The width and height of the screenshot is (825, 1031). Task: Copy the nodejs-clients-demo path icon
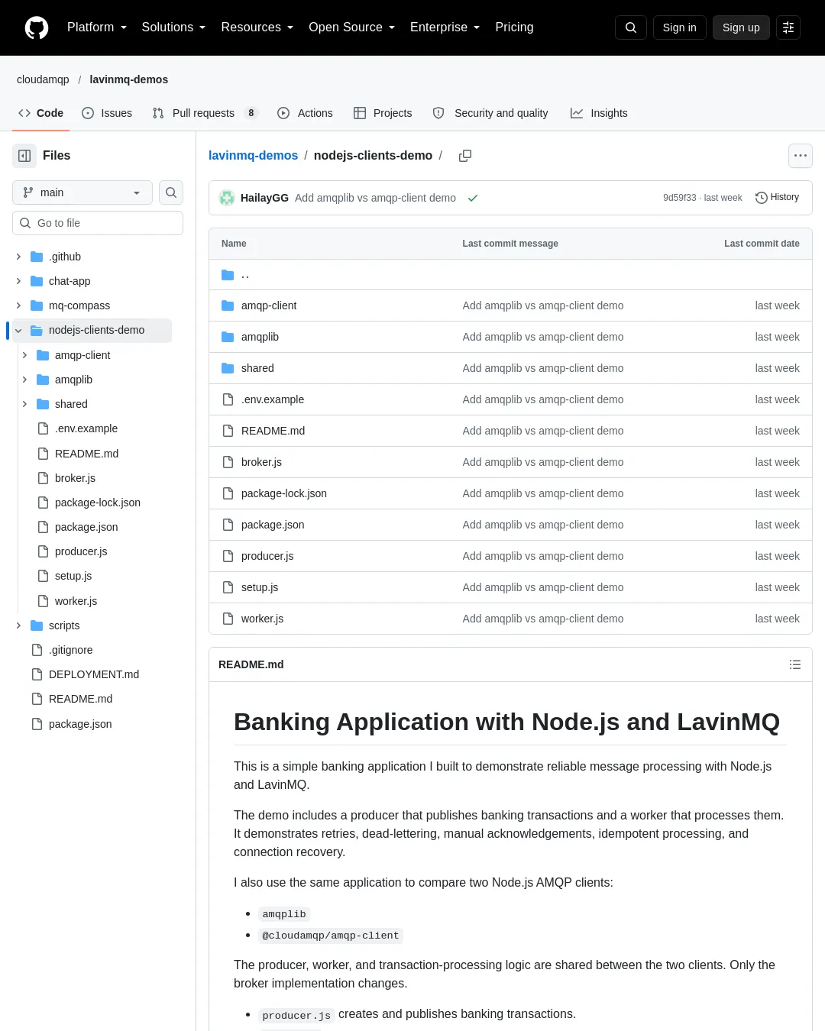click(465, 156)
